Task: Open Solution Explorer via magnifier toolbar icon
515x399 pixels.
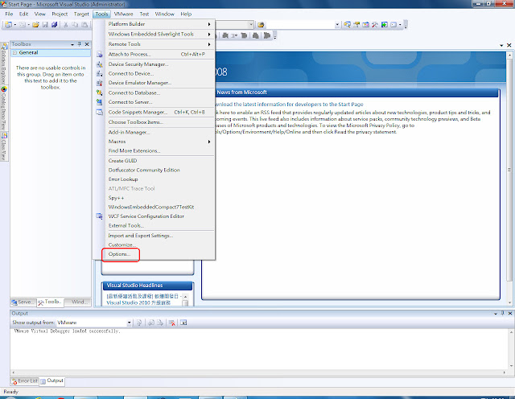Action: 347,25
